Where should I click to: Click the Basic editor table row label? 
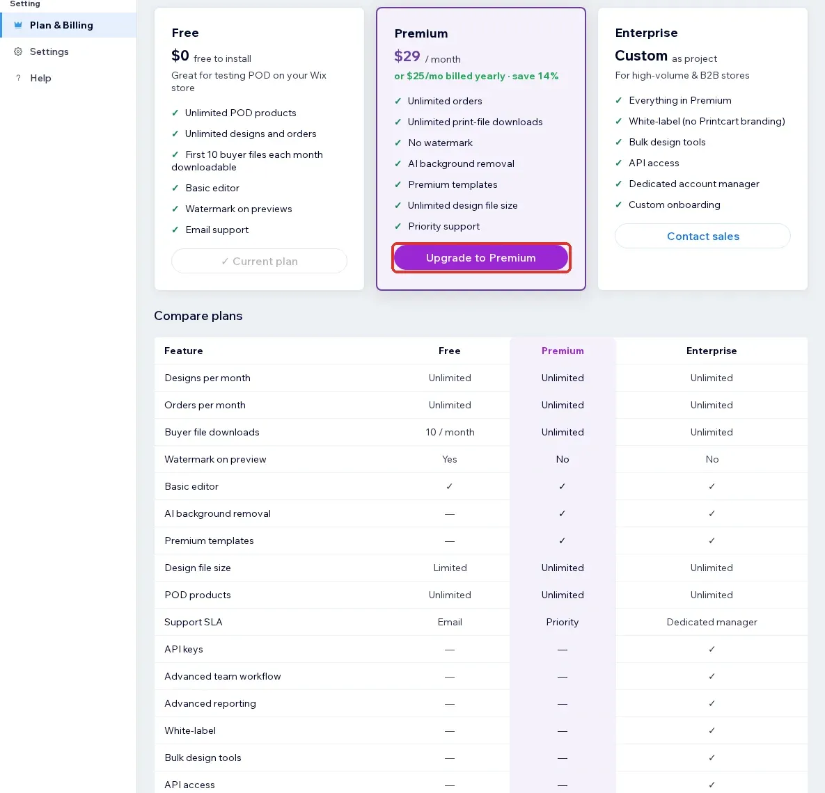(x=191, y=486)
